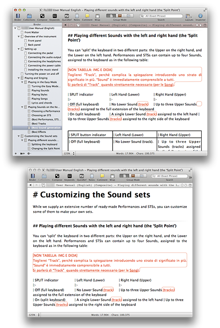Select Splitting the keyboard document
Image resolution: width=220 pixels, height=328 pixels.
44,144
